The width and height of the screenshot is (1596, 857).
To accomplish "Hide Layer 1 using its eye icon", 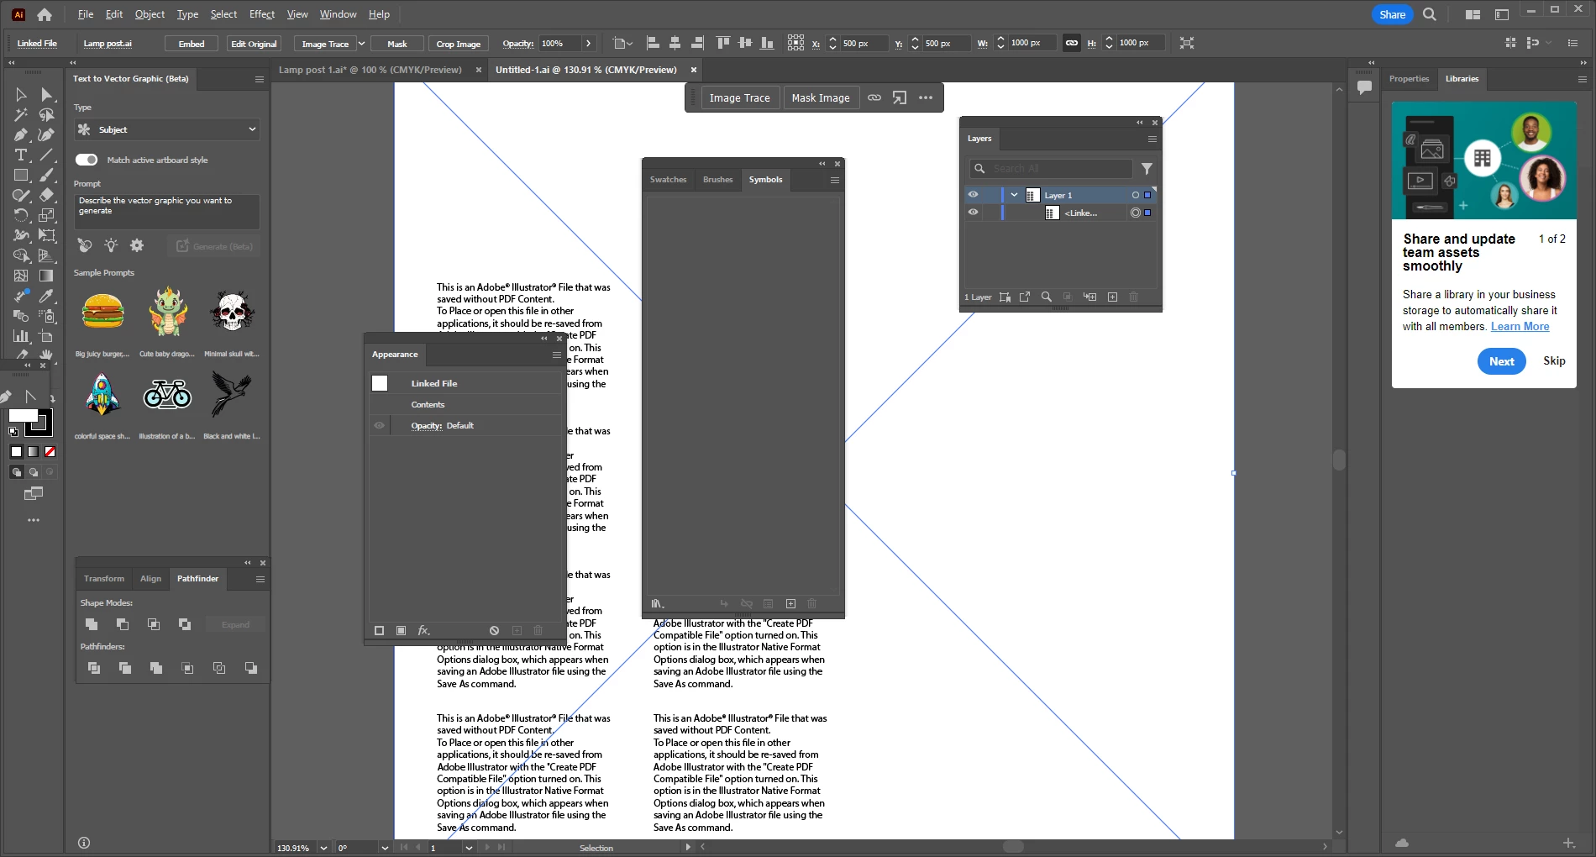I will click(973, 194).
